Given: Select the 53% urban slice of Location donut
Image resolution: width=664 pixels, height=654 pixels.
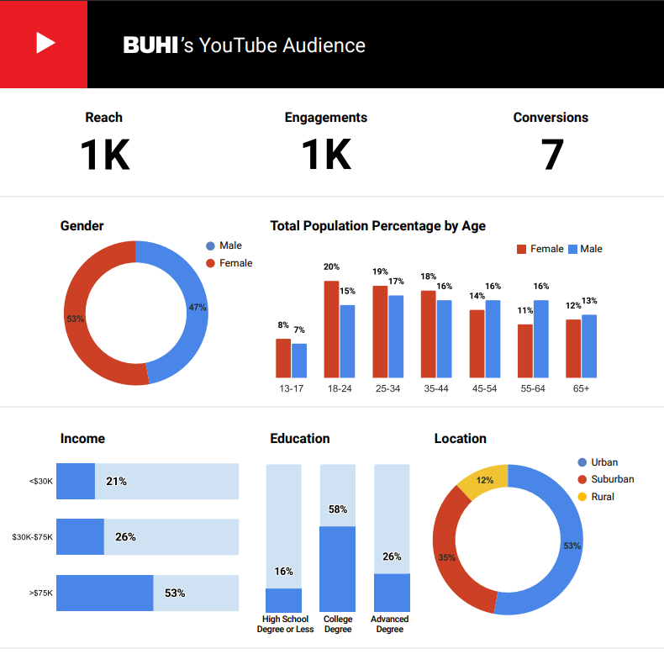Looking at the screenshot, I should 572,546.
